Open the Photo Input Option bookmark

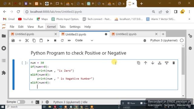[65, 19]
